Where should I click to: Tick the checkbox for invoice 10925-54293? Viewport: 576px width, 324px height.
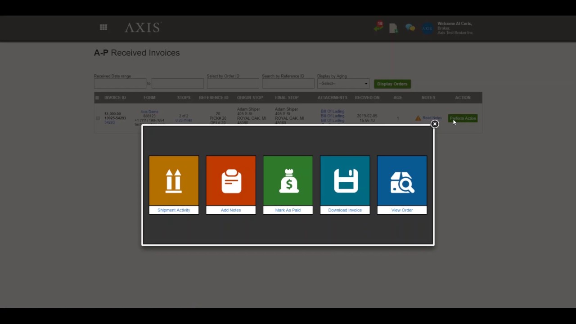pos(98,118)
